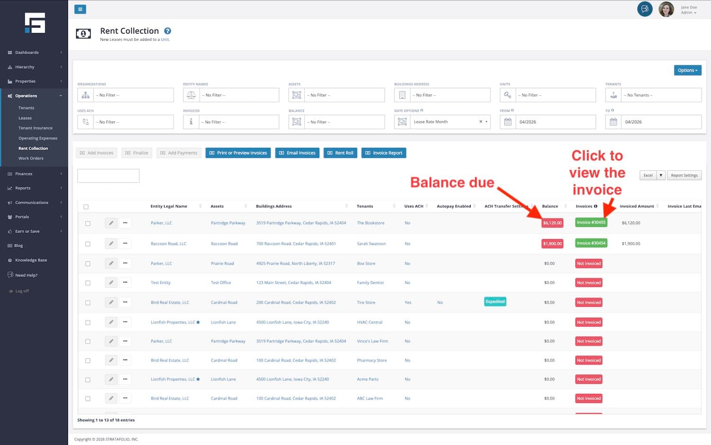
Task: Open the chat support icon in header
Action: pos(645,9)
